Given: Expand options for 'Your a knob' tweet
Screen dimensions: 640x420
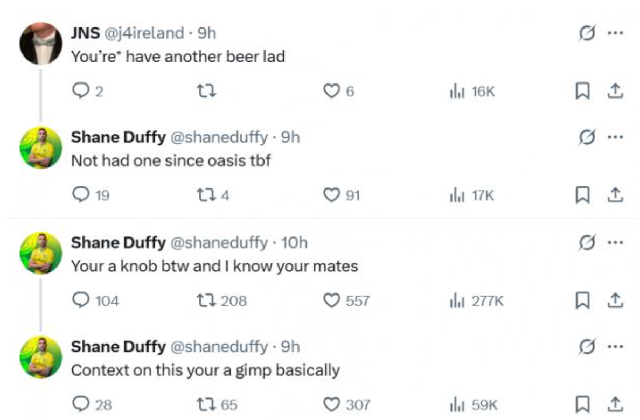Looking at the screenshot, I should pos(615,242).
